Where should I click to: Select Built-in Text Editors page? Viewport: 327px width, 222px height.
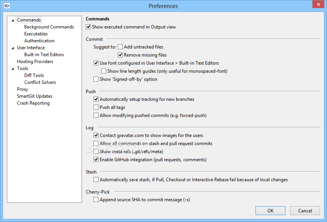44,55
